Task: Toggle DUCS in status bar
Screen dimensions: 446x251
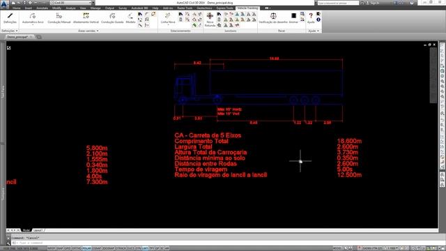Action: [x=130, y=248]
